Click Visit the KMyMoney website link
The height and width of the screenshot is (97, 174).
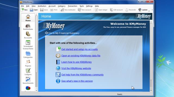point(76,68)
